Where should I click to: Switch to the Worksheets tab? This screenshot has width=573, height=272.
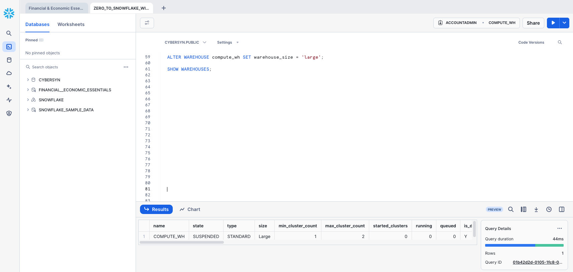[71, 24]
